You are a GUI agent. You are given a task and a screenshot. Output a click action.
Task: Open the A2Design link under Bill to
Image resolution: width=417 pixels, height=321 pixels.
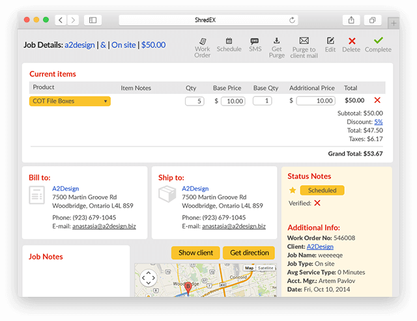click(65, 188)
